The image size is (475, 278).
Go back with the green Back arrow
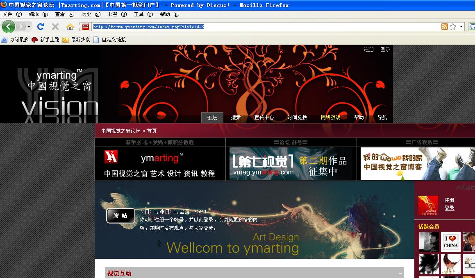tap(8, 27)
